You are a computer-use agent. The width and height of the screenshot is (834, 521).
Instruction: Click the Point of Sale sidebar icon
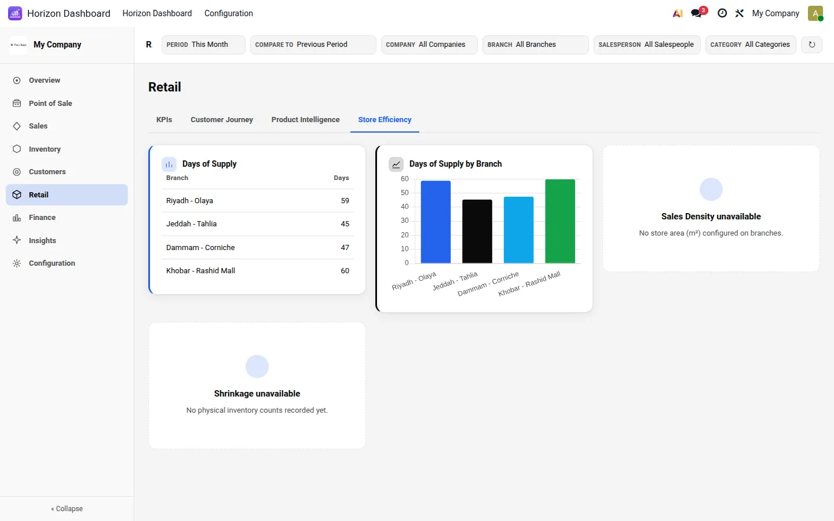[x=17, y=103]
